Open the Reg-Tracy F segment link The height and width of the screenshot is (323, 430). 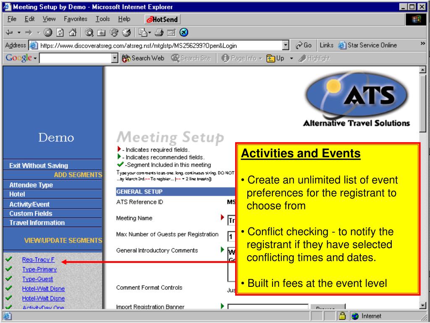[38, 259]
